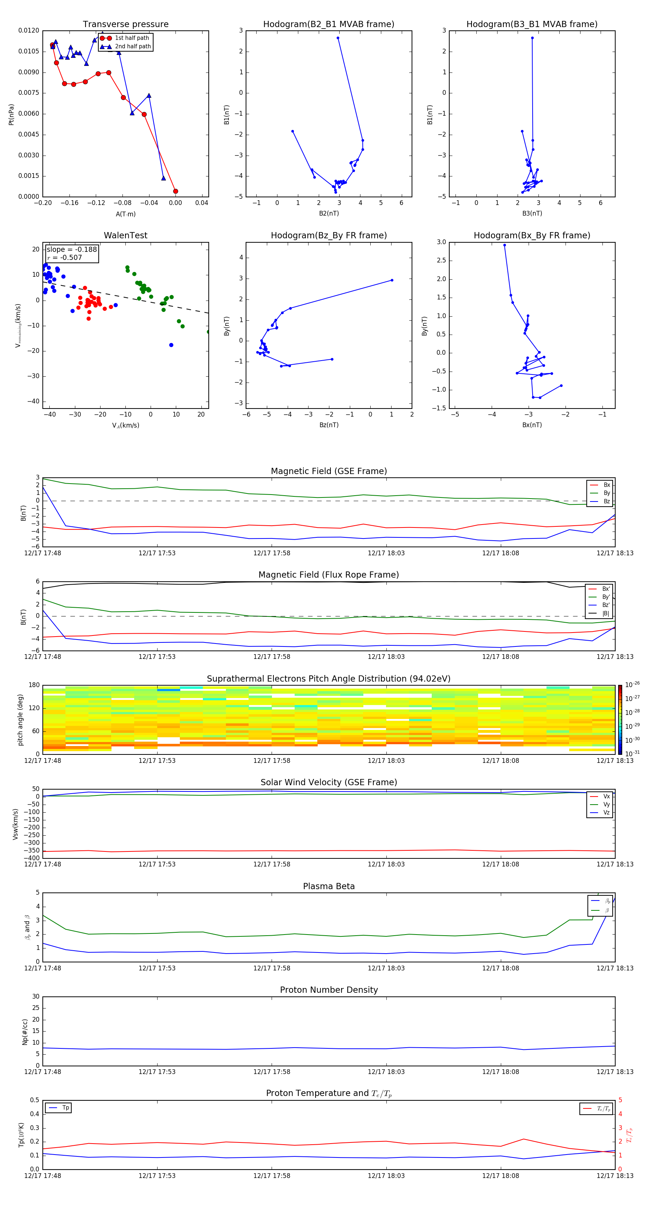
Task: Click the Bx' legend entry in Flux Rope plot
Action: [x=599, y=589]
